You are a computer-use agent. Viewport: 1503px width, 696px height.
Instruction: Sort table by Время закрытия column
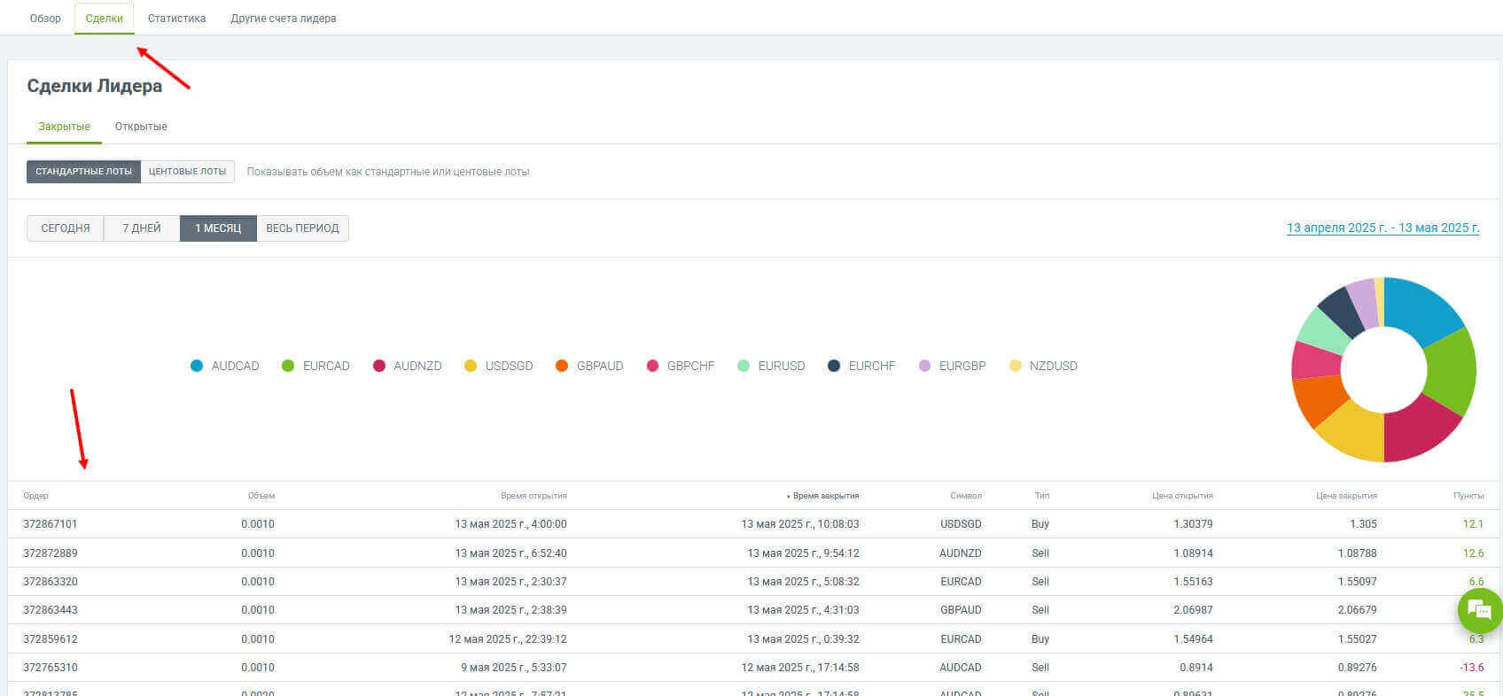825,496
